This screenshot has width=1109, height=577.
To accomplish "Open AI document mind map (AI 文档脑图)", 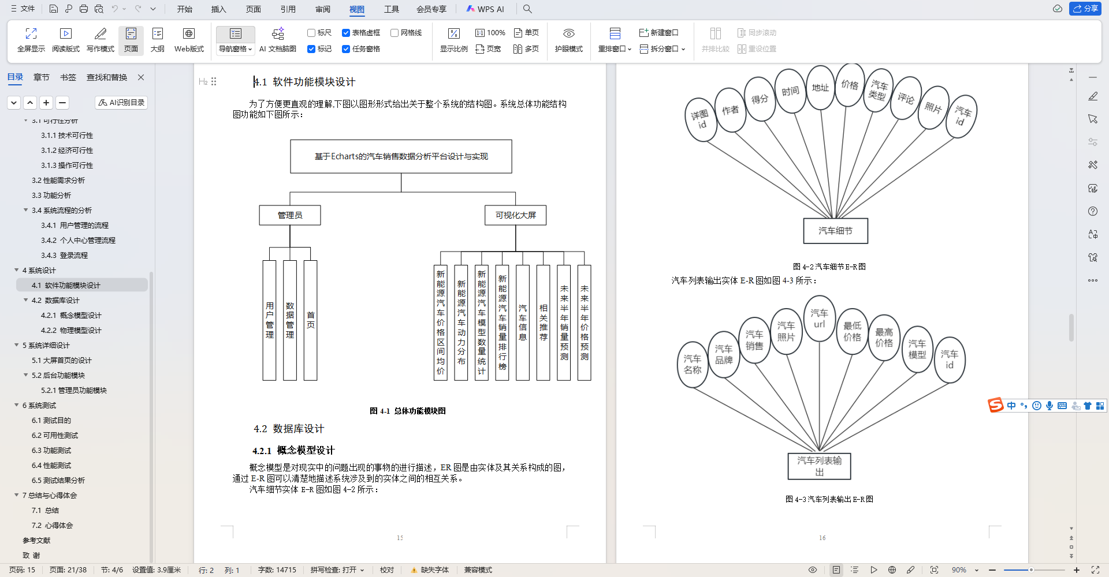I will tap(278, 40).
